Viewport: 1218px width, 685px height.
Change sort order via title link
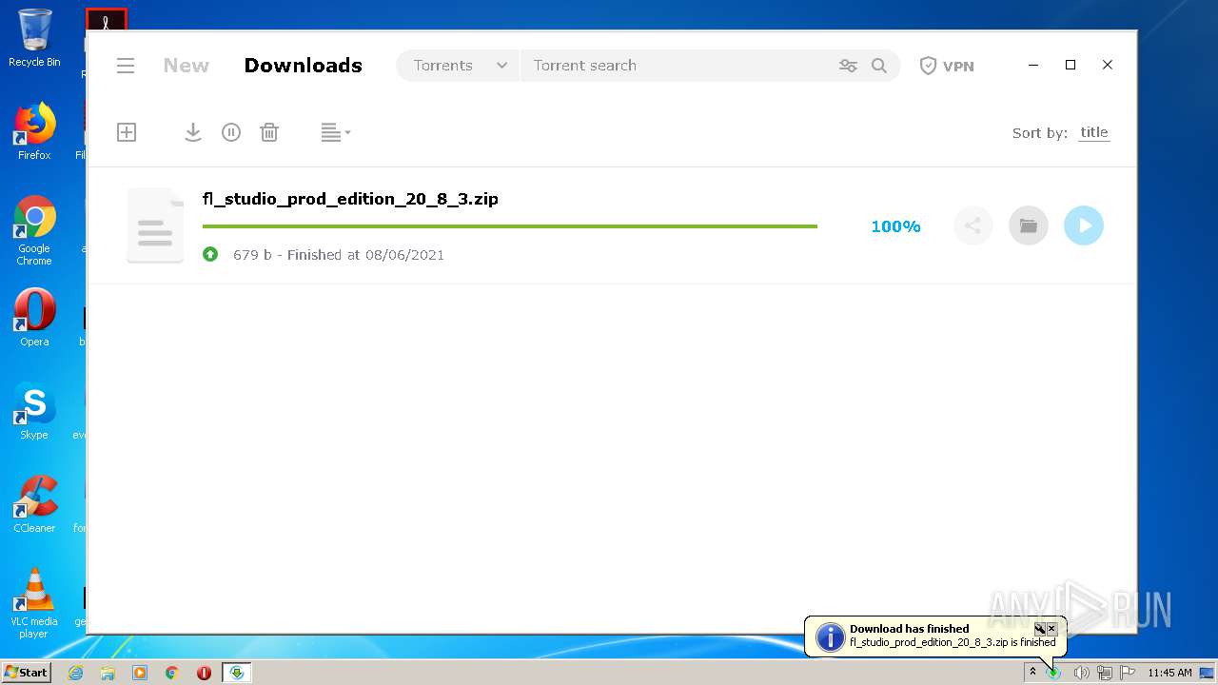click(x=1094, y=132)
